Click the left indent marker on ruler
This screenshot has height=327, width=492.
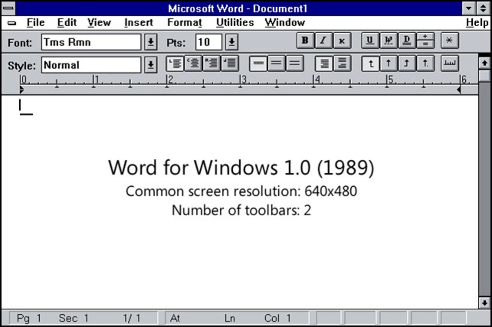(21, 90)
